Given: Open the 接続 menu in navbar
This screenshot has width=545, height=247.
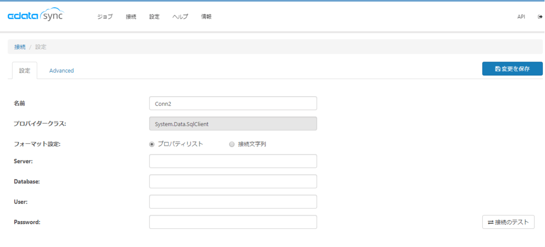Looking at the screenshot, I should tap(131, 16).
